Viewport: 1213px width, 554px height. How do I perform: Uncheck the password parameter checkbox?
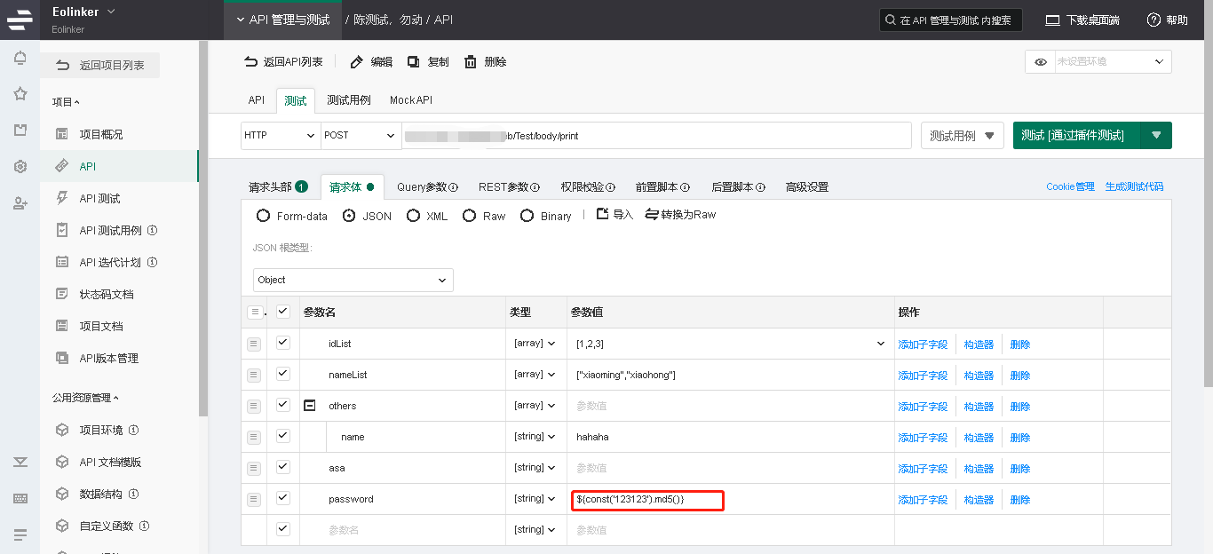click(283, 498)
